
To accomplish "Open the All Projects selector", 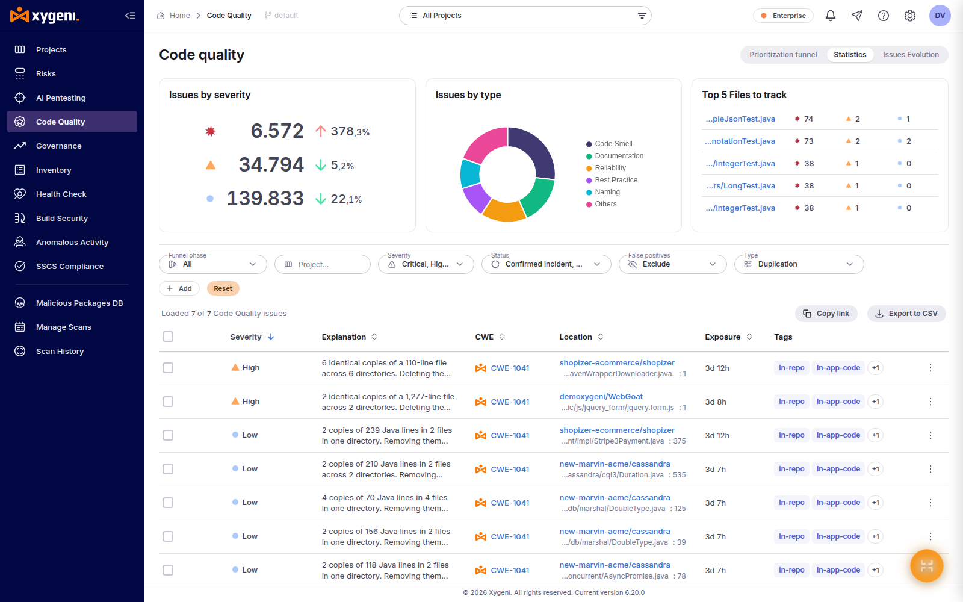I will click(x=525, y=16).
